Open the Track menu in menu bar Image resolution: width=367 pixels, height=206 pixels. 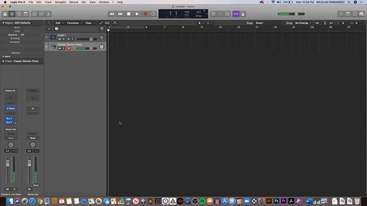[48, 2]
